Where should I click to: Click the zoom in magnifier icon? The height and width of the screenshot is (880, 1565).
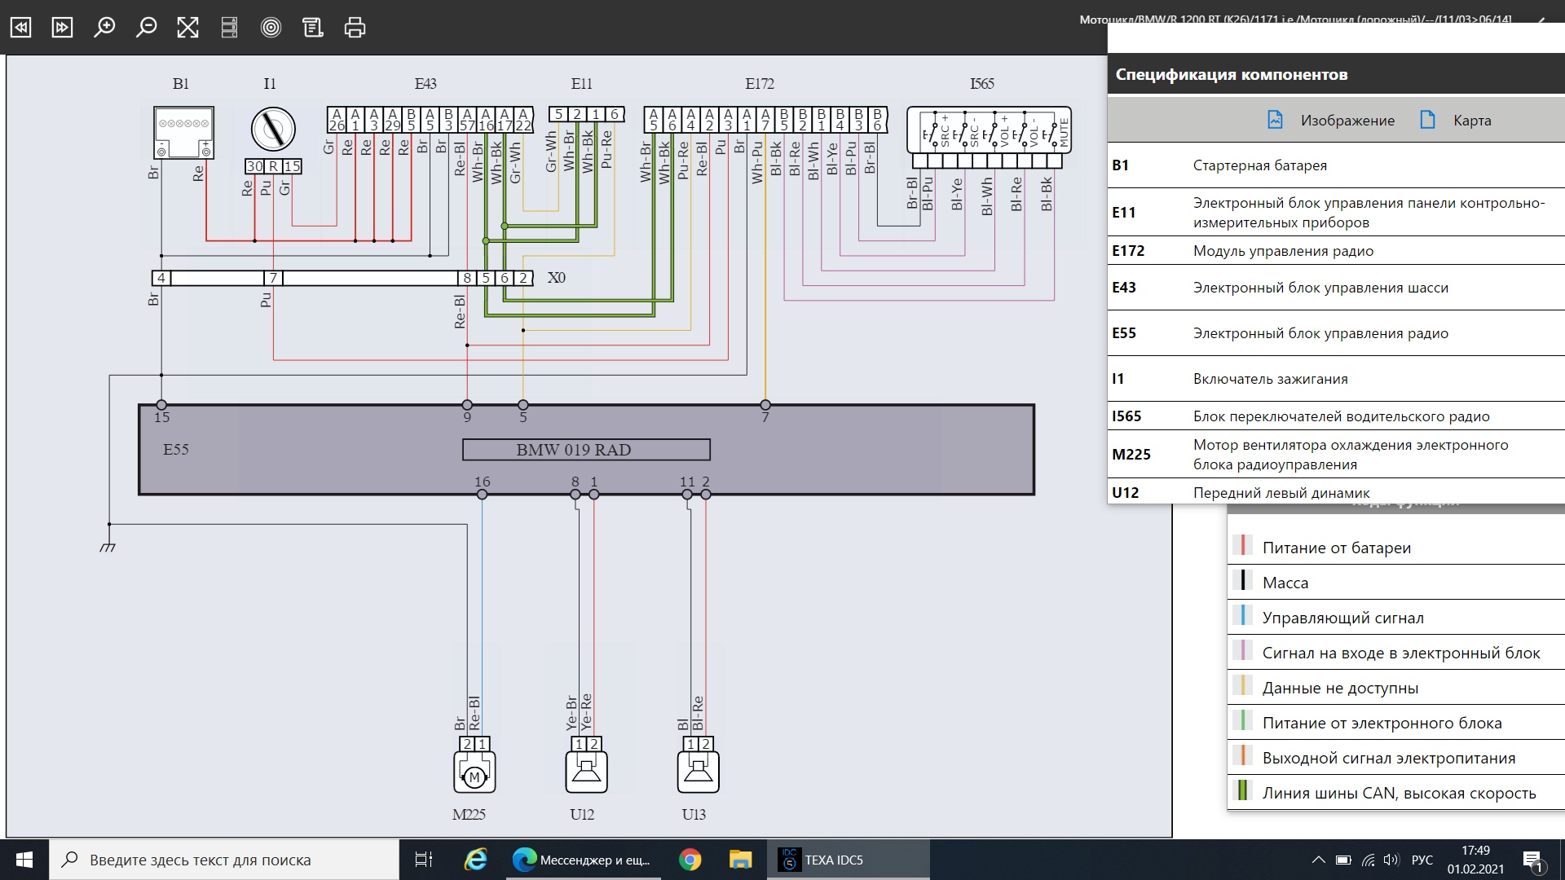[104, 28]
